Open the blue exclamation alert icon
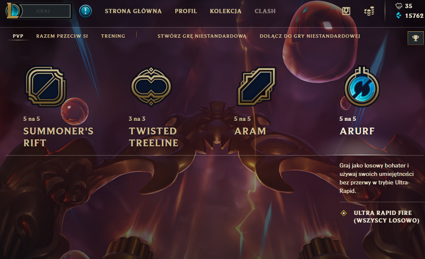The height and width of the screenshot is (259, 425). pyautogui.click(x=86, y=11)
